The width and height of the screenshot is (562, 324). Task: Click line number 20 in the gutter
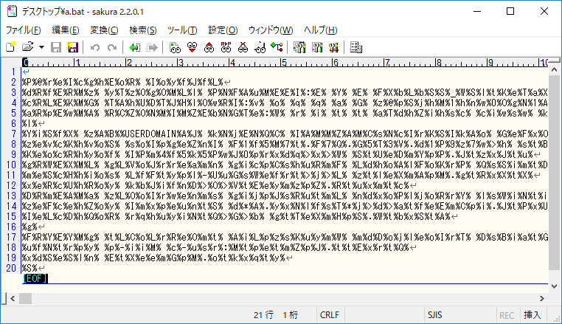click(12, 268)
